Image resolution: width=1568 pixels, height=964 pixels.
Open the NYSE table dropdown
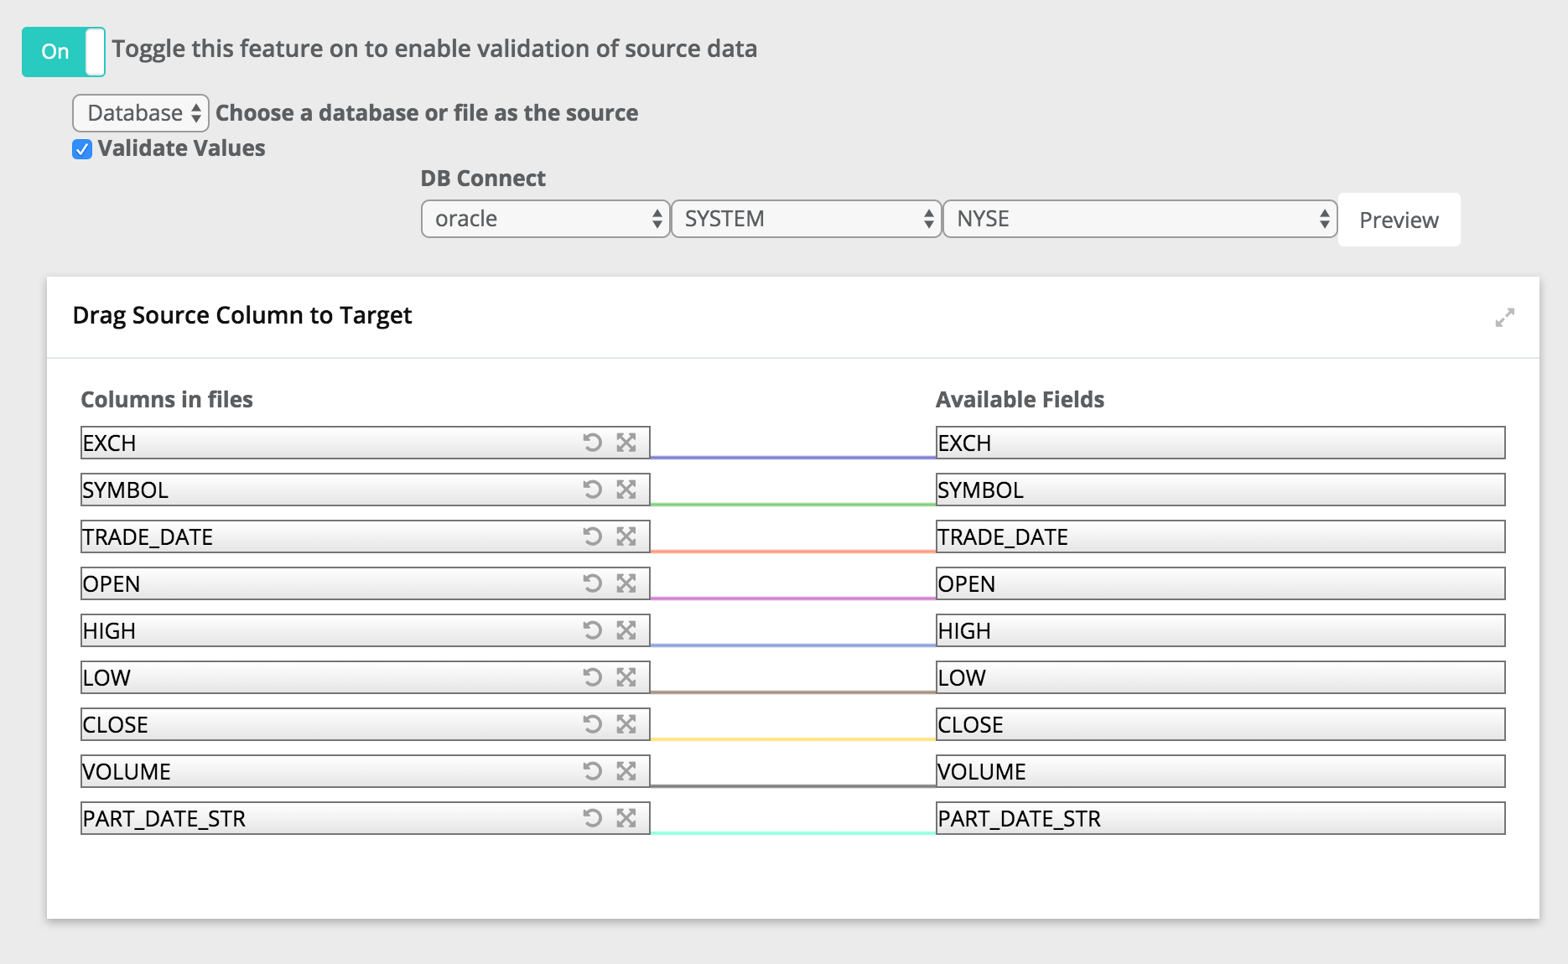pyautogui.click(x=1139, y=219)
